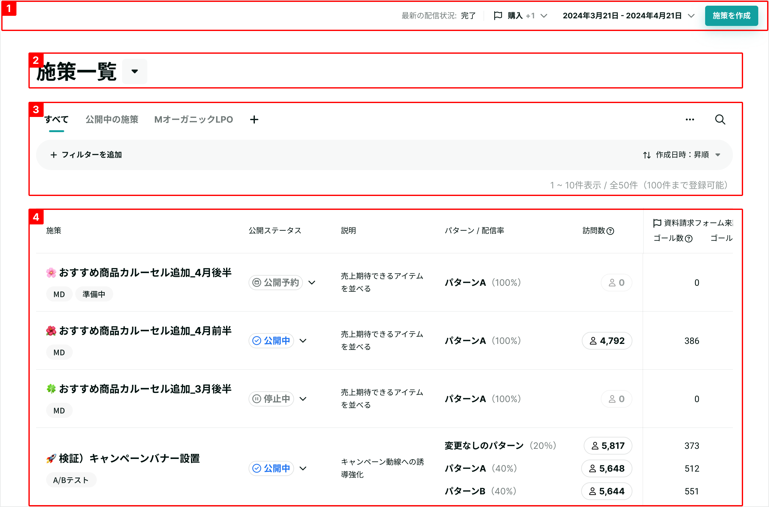Viewport: 769px width, 507px height.
Task: Select the すべて tab
Action: pos(56,119)
